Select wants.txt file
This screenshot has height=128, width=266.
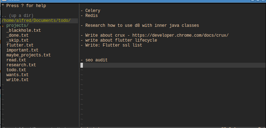(18, 75)
